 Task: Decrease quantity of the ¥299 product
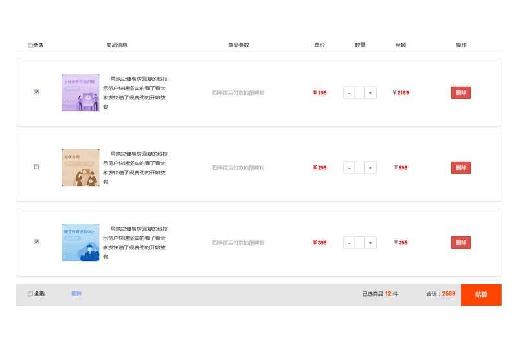(349, 168)
